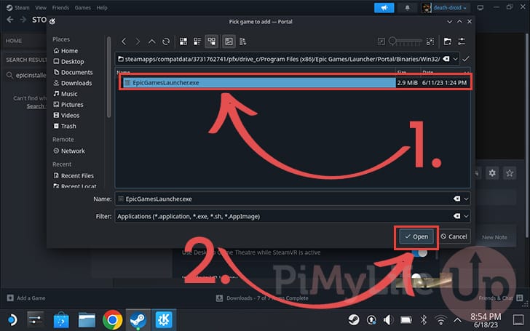
Task: Open Downloads status in Steam footer
Action: point(262,298)
